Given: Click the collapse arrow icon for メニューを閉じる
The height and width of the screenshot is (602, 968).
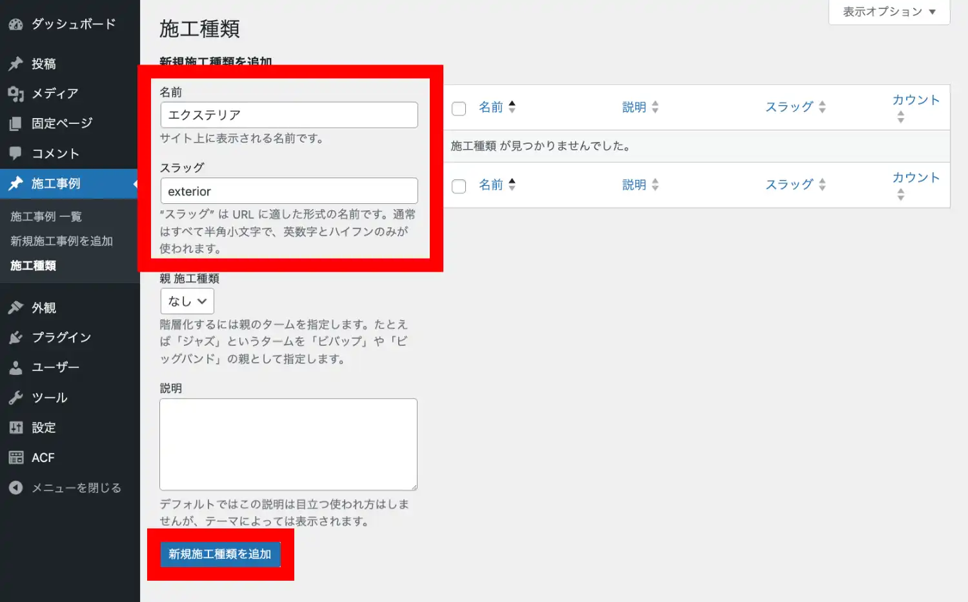Looking at the screenshot, I should 15,488.
